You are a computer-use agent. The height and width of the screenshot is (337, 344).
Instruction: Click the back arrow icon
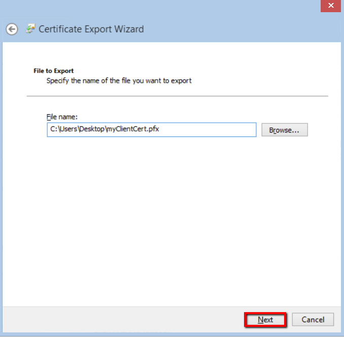[12, 29]
